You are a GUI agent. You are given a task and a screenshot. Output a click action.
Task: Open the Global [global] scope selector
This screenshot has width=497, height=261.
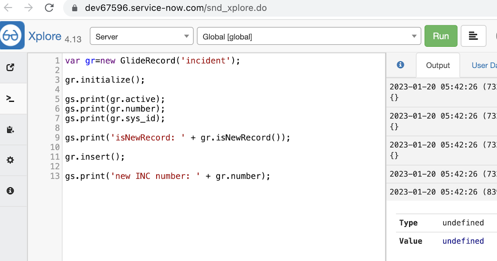[x=309, y=36]
